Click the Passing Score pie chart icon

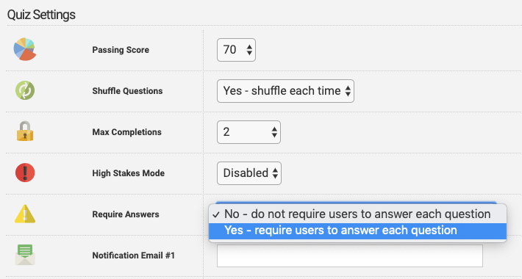tap(25, 49)
